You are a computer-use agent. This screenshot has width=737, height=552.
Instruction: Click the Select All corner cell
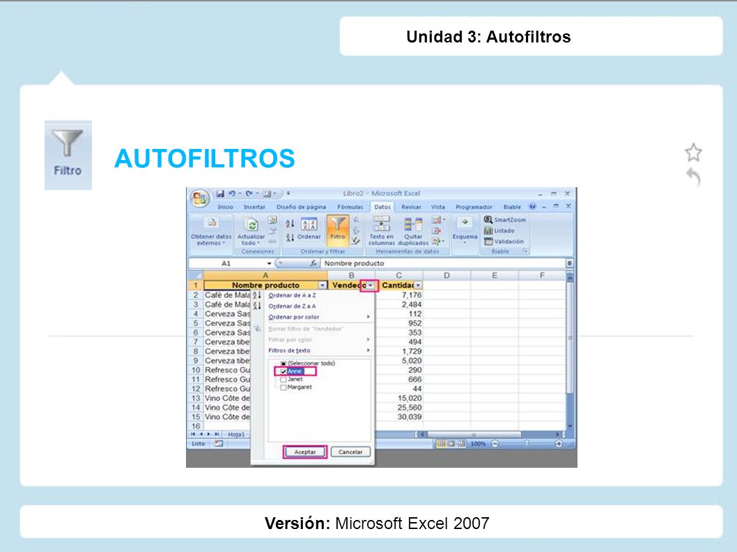tap(196, 276)
